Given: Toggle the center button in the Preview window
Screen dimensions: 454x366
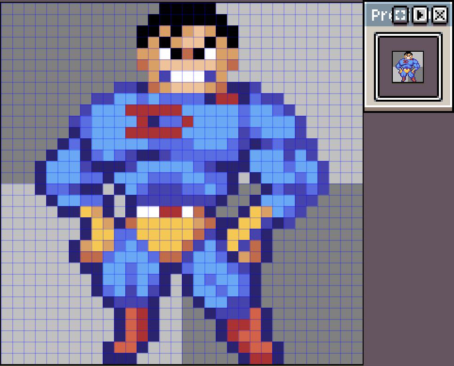Looking at the screenshot, I should click(400, 15).
